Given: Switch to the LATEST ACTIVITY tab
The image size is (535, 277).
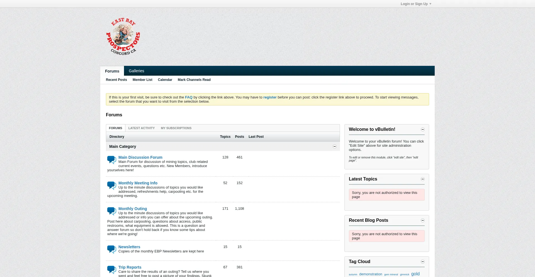Looking at the screenshot, I should click(141, 128).
